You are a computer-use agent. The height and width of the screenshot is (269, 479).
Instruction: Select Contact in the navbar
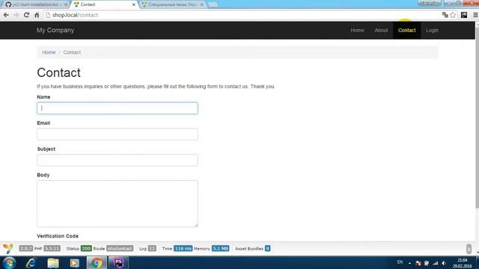[x=406, y=30]
